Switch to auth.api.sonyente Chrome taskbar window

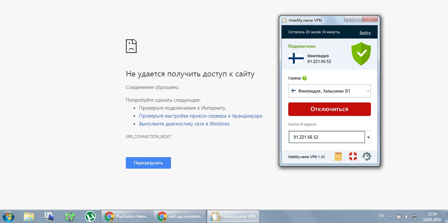coord(180,216)
